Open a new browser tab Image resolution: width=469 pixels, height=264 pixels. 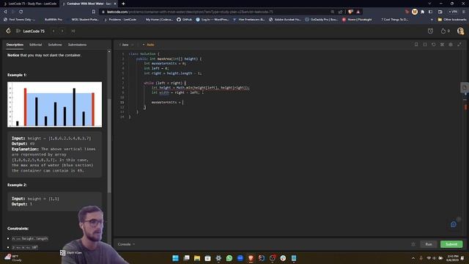[x=123, y=4]
